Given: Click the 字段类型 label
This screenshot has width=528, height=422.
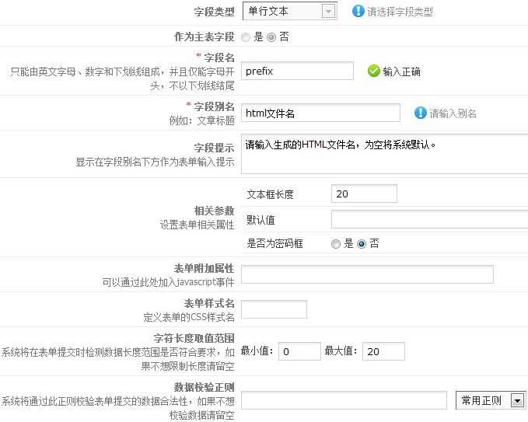Looking at the screenshot, I should (214, 12).
